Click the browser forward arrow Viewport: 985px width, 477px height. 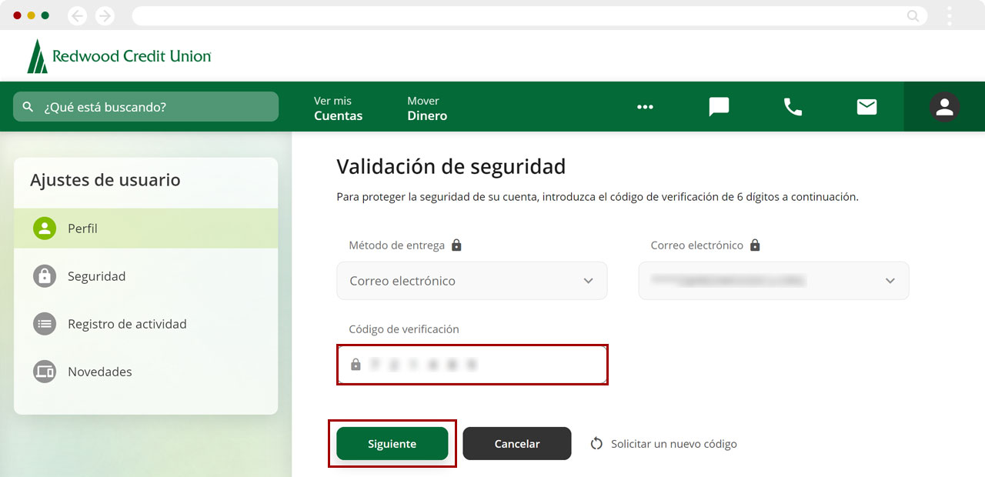105,15
